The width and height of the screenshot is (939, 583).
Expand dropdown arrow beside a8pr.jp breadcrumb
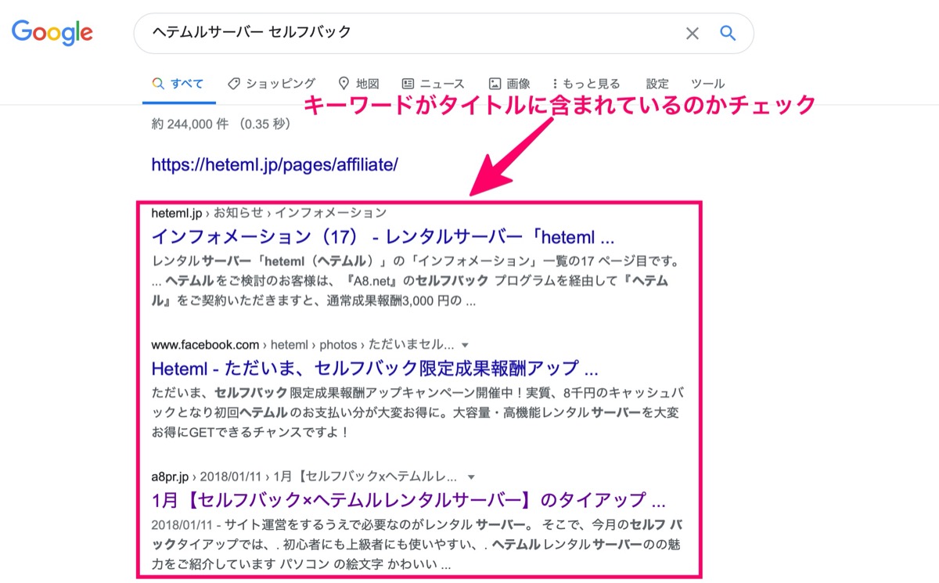[x=472, y=476]
